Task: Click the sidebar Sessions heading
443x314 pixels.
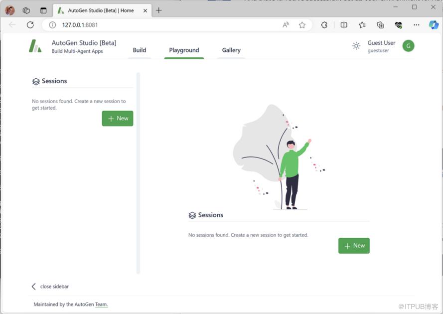Action: 54,81
